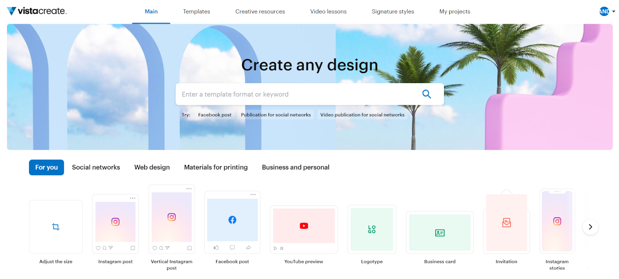Click the Instagram icon in Instagram post card
This screenshot has width=619, height=279.
point(115,222)
